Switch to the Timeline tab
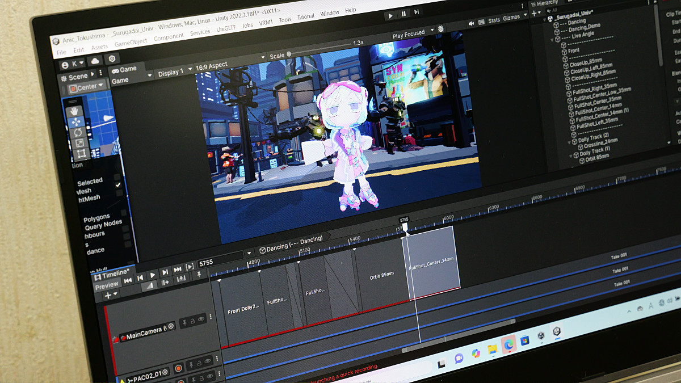This screenshot has height=383, width=681. click(x=113, y=273)
